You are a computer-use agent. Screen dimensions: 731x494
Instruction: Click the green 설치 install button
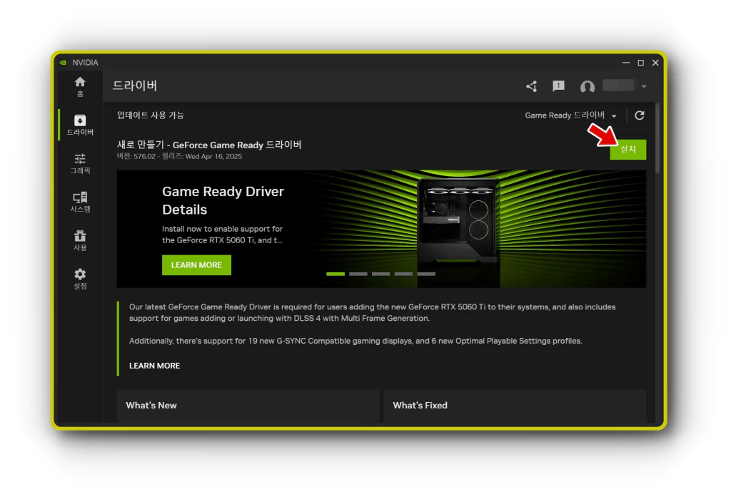coord(628,150)
